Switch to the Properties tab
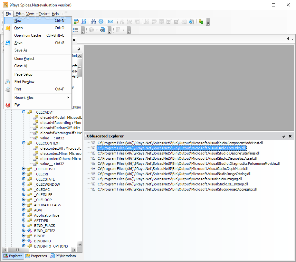 pos(36,256)
